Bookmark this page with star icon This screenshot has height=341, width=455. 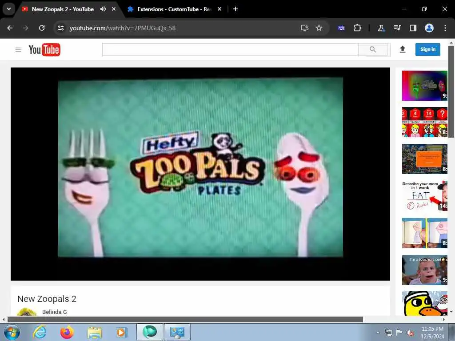coord(319,28)
